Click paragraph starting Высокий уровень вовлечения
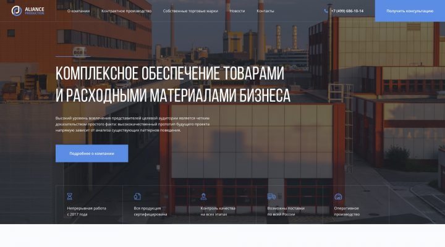The image size is (445, 247). 132,124
